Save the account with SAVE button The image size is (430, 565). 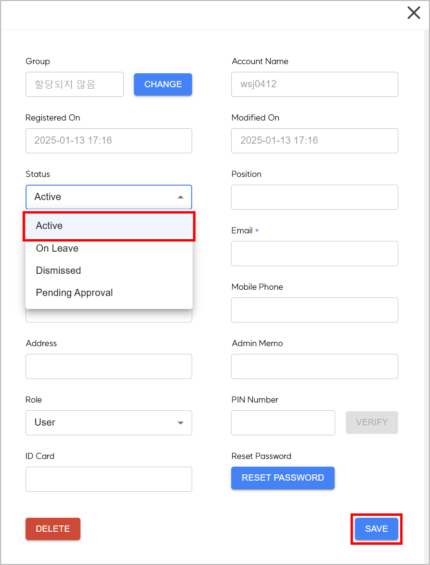[377, 529]
